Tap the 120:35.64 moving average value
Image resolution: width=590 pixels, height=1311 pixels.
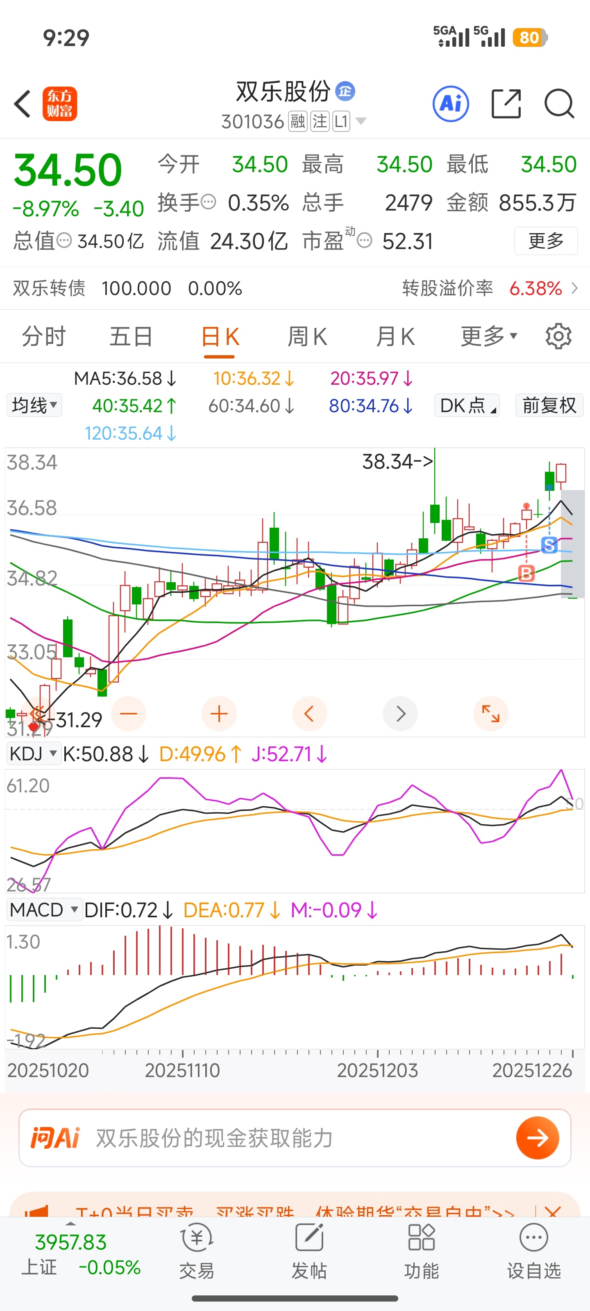click(130, 433)
